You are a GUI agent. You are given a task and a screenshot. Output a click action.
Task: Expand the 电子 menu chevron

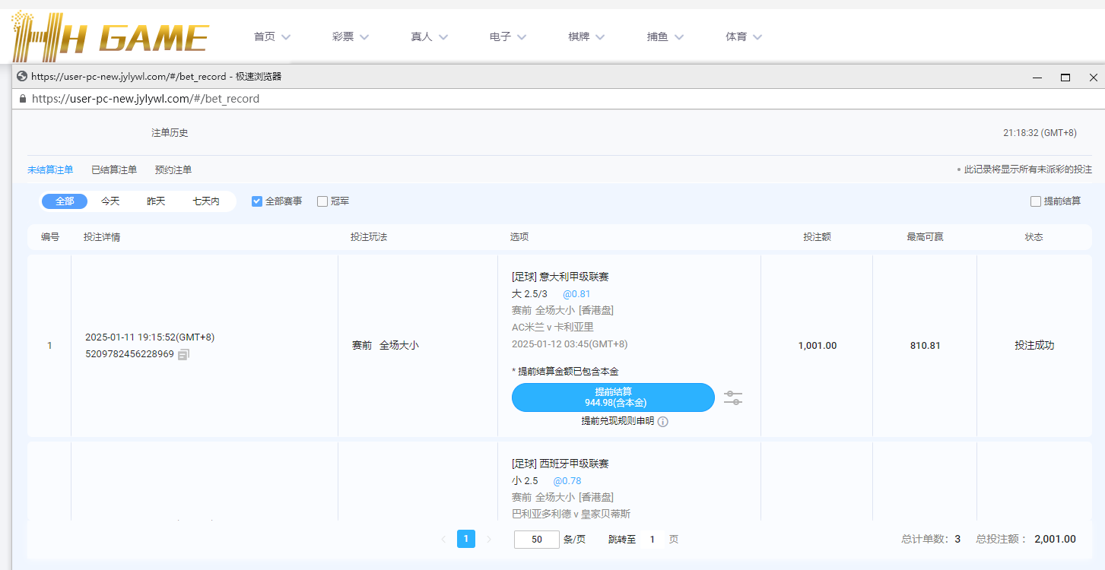(x=522, y=36)
